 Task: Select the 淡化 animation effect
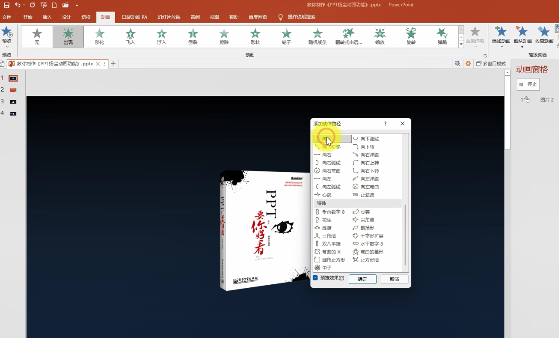tap(99, 37)
